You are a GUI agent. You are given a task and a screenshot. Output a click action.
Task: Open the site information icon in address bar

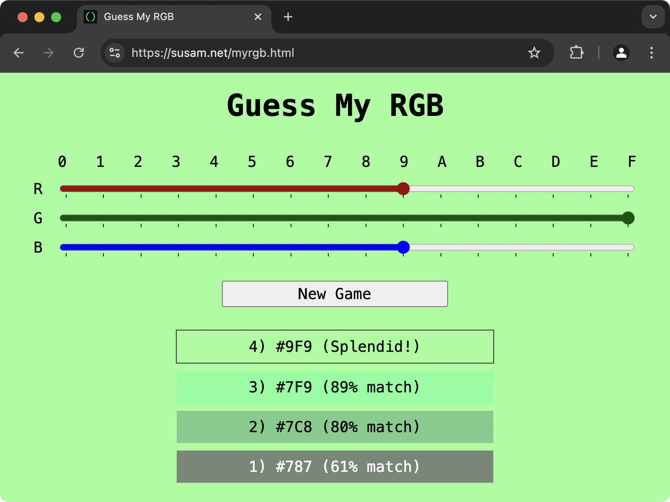(115, 53)
